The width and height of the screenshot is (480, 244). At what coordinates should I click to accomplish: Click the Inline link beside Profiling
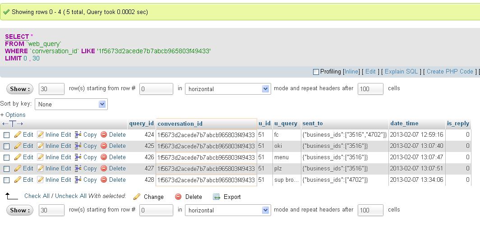[351, 72]
